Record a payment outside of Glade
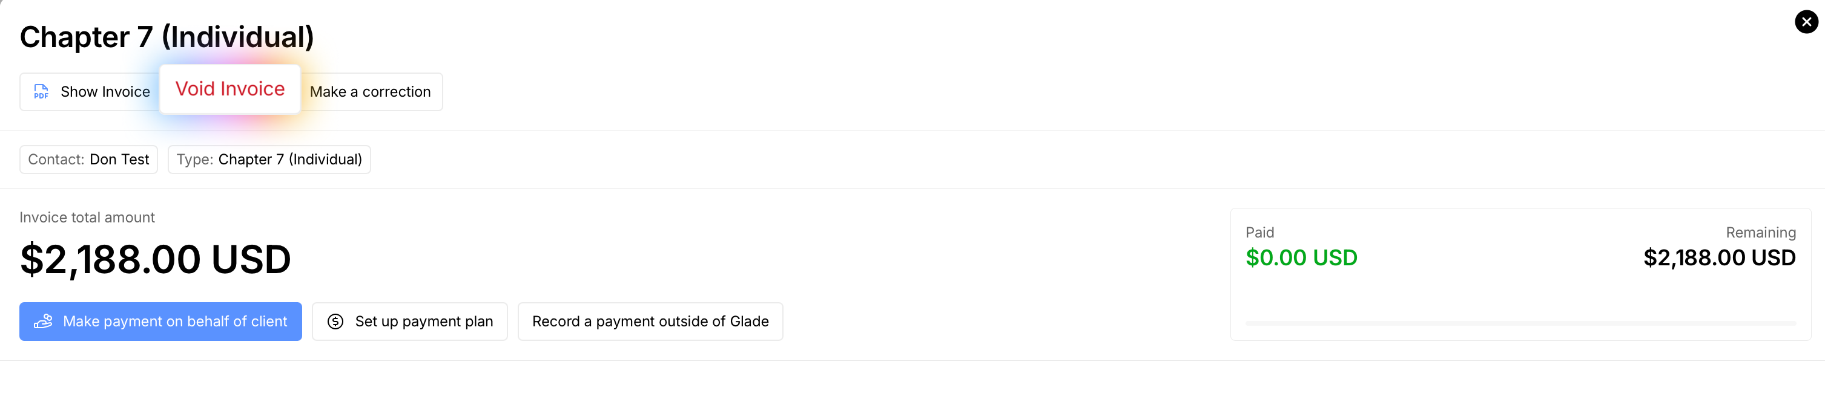The image size is (1825, 417). point(650,322)
